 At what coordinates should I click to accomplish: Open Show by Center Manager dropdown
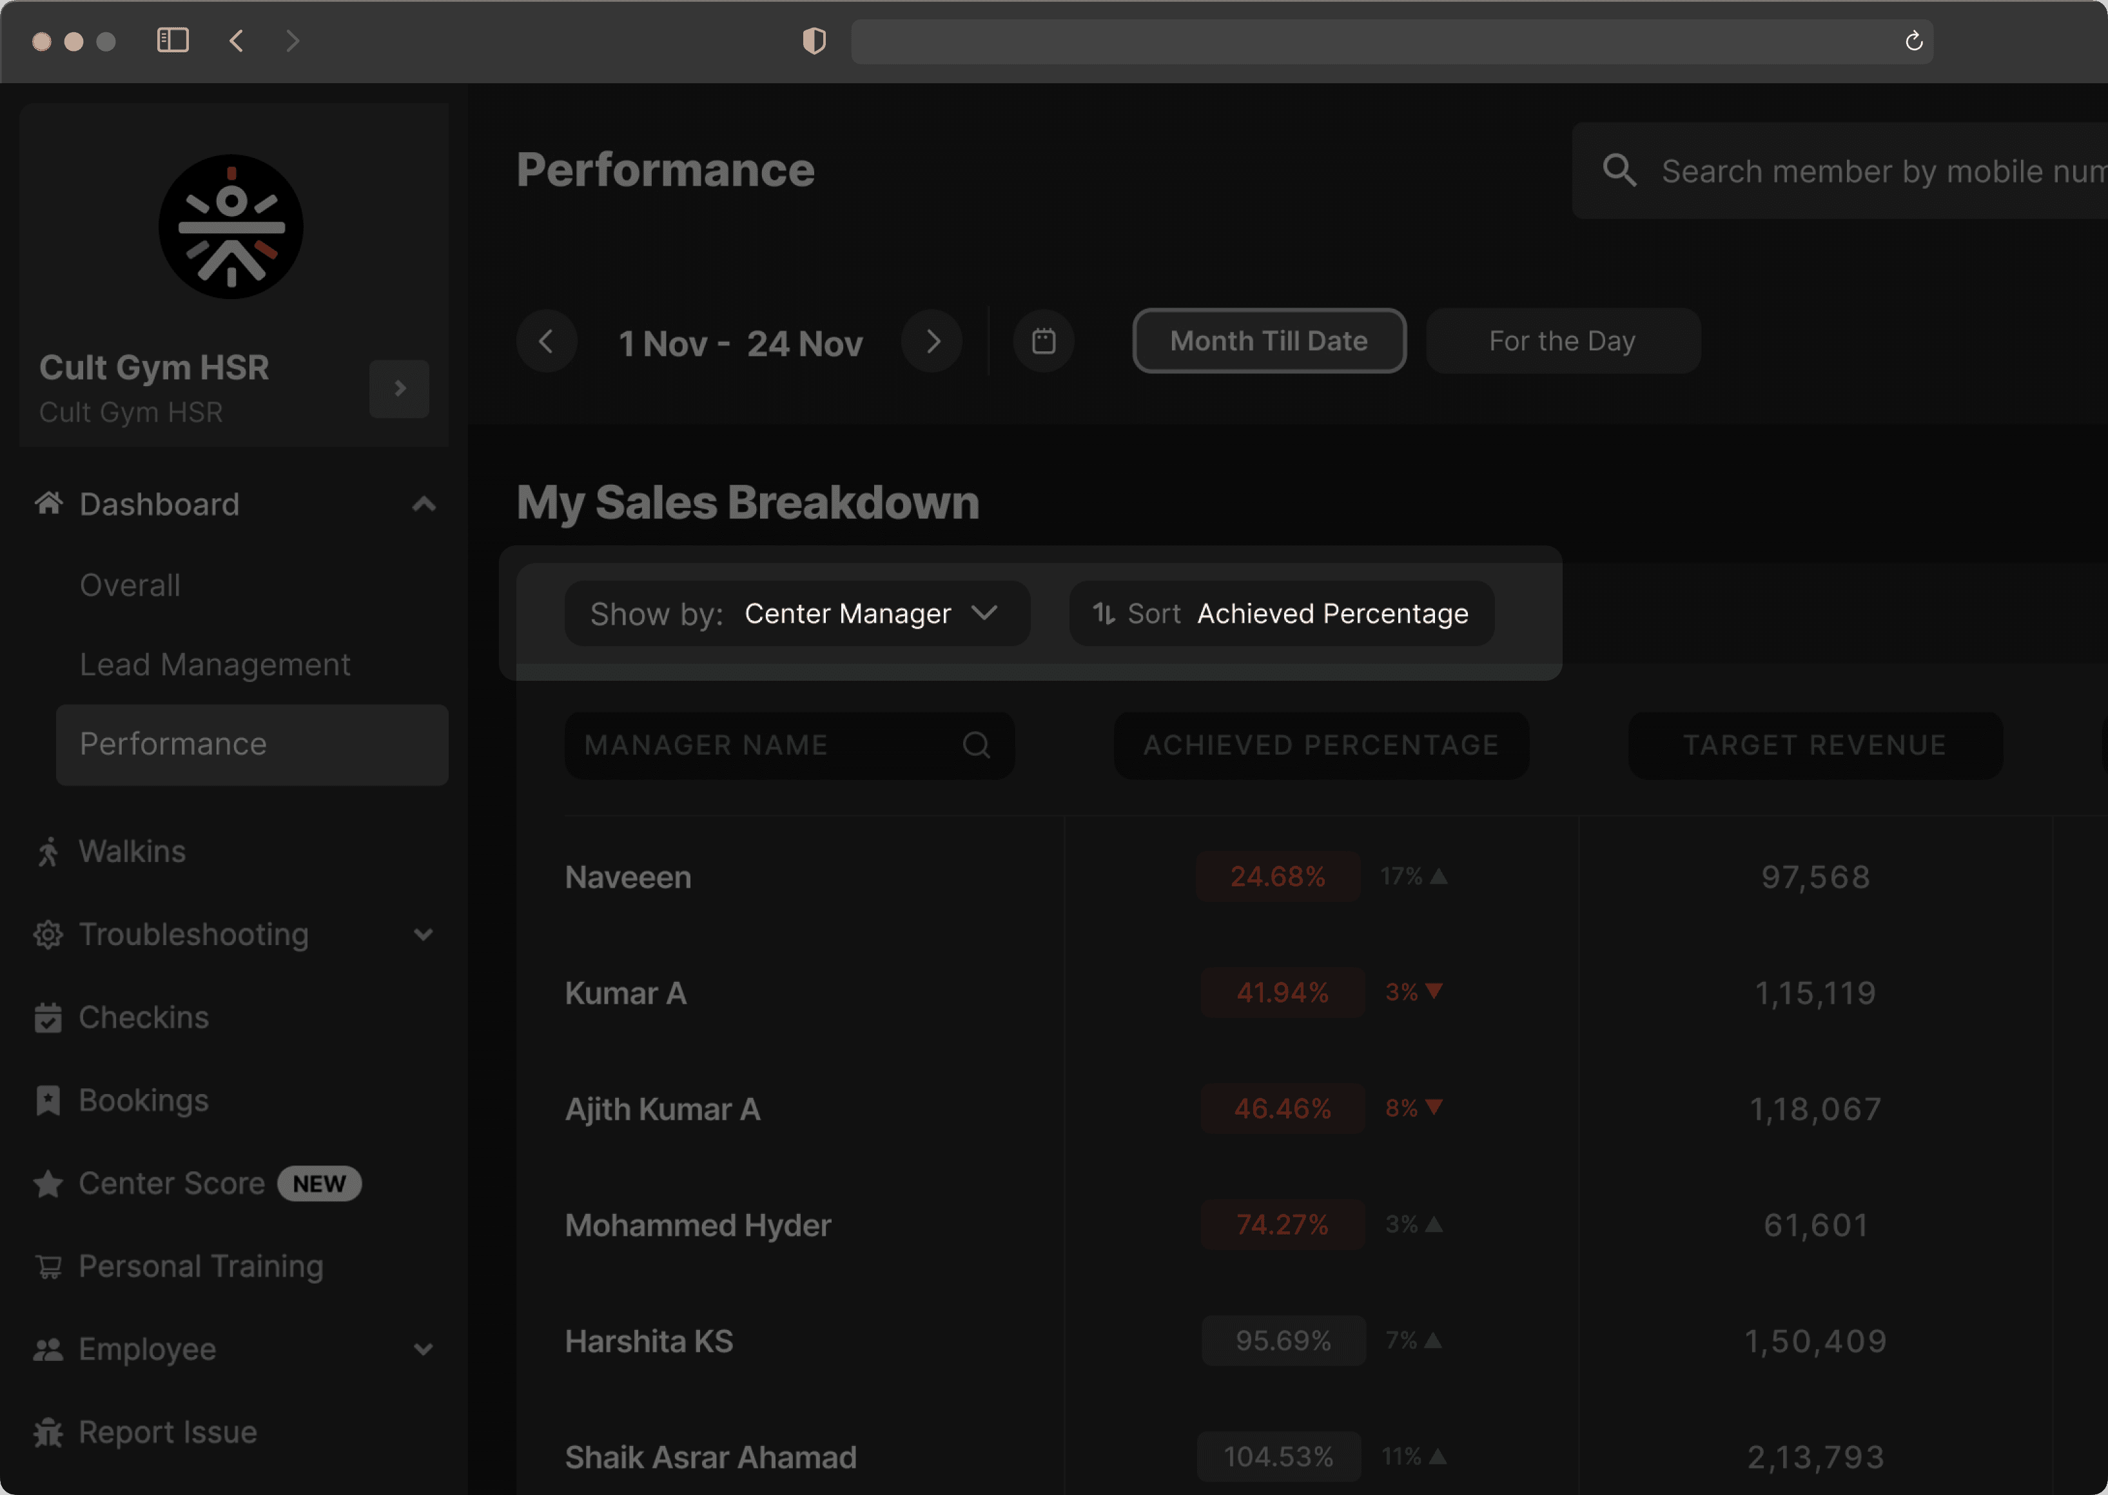(x=797, y=613)
